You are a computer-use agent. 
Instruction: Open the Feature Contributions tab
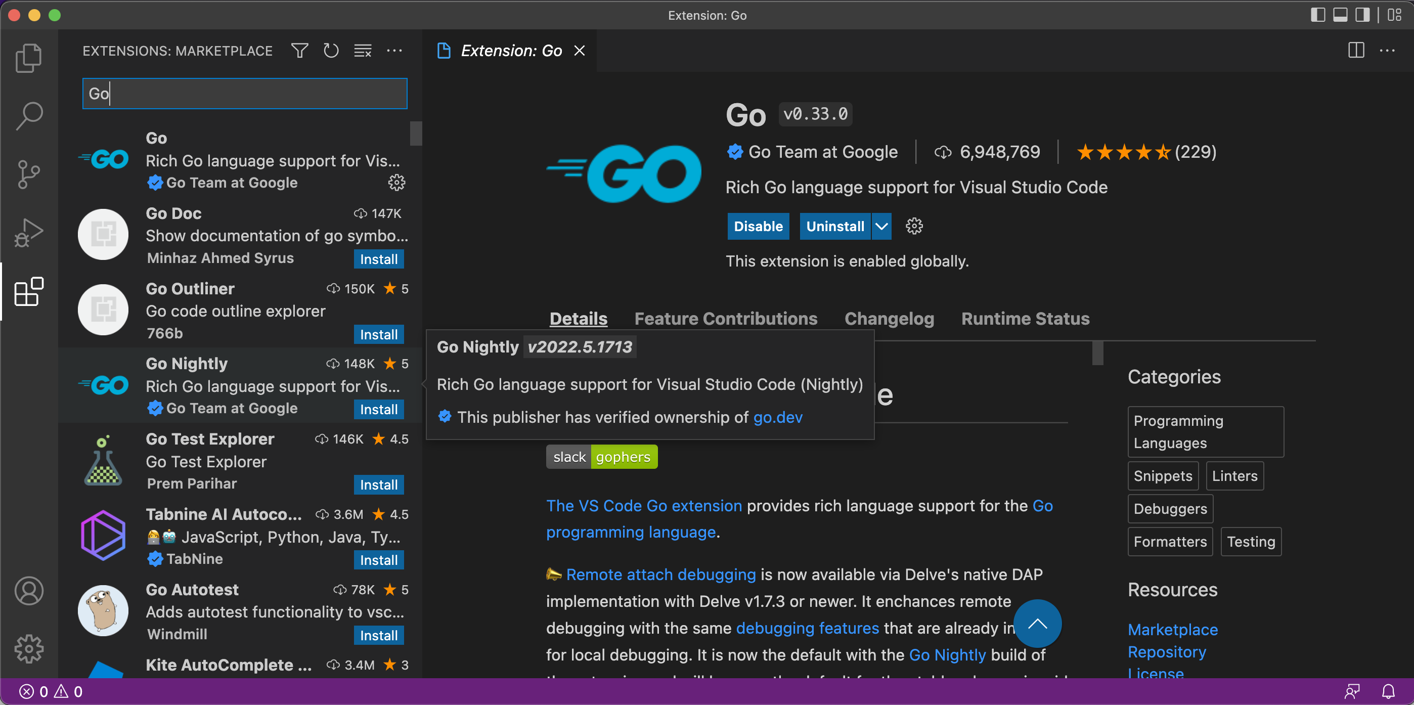click(x=726, y=319)
